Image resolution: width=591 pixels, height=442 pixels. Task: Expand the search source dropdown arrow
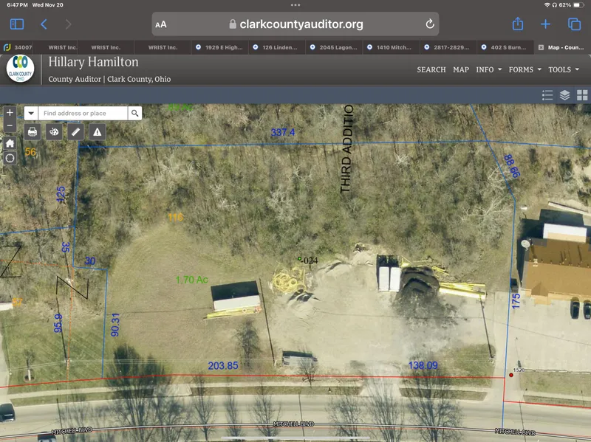32,113
